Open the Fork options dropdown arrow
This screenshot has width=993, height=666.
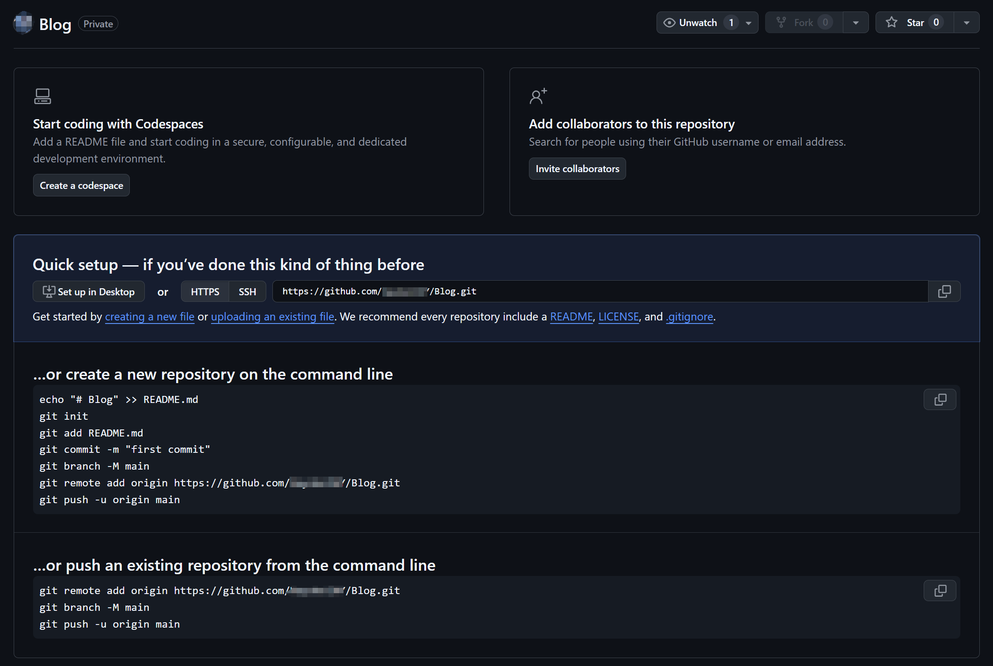click(856, 23)
